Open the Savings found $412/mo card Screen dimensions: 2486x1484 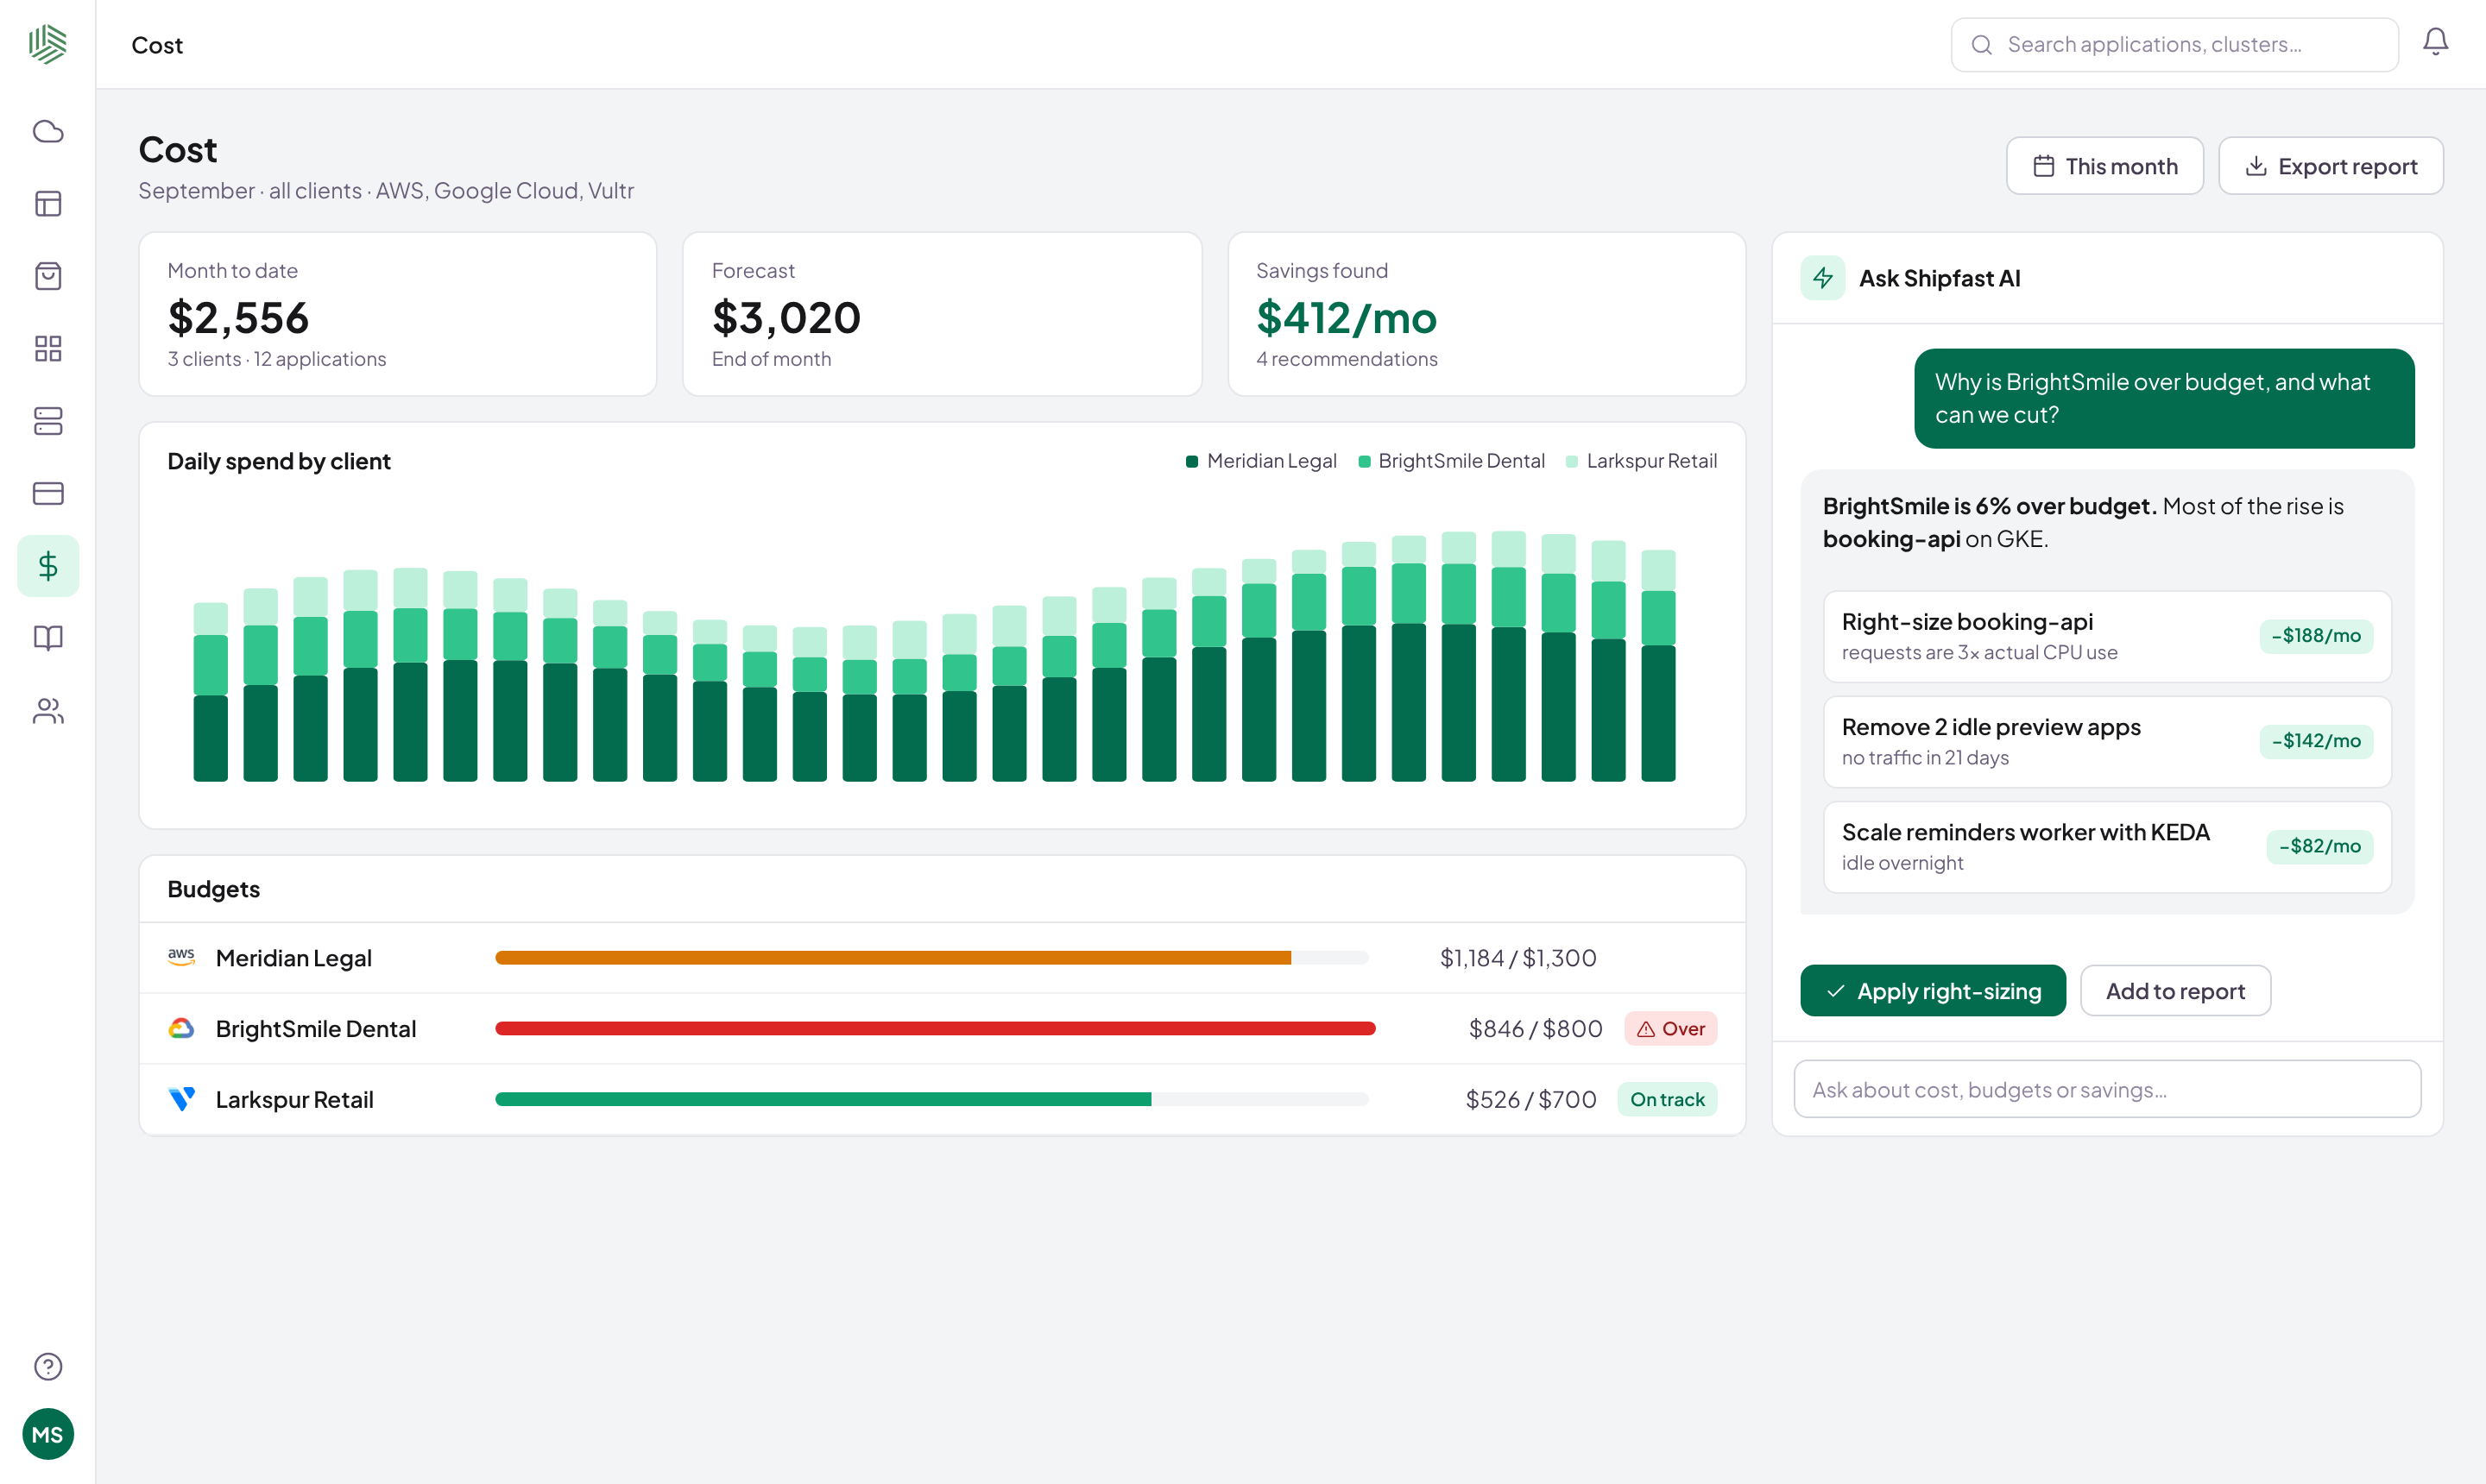[1486, 314]
